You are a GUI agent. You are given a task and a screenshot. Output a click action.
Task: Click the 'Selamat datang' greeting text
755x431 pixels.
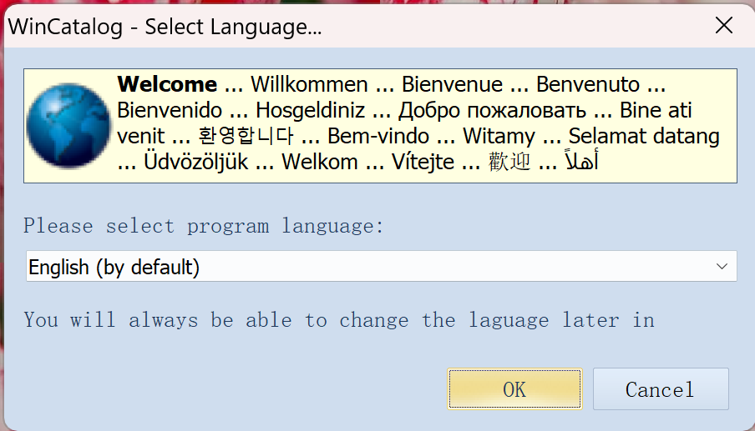[x=644, y=137]
